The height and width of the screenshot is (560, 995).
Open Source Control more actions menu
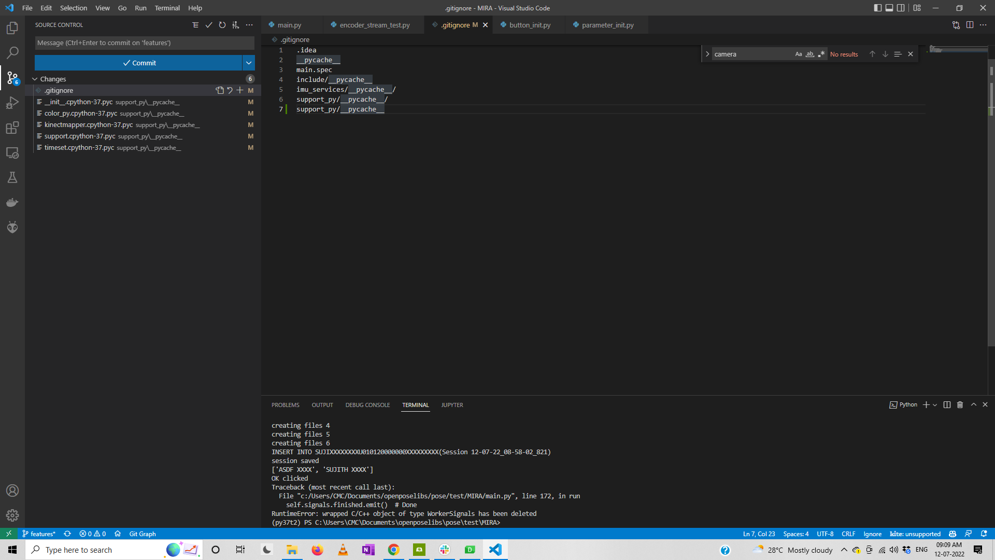click(249, 24)
